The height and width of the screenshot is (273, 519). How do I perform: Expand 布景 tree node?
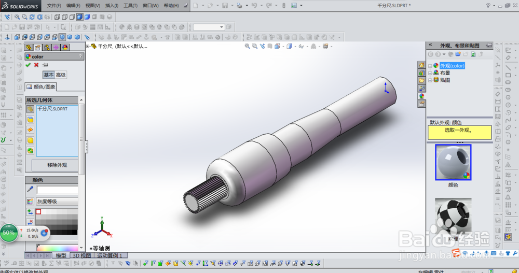pyautogui.click(x=430, y=73)
